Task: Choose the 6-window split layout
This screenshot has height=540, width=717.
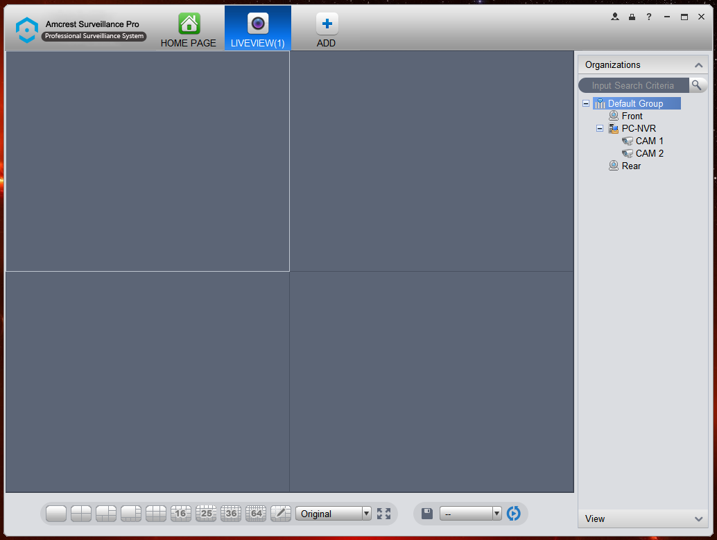Action: 105,514
